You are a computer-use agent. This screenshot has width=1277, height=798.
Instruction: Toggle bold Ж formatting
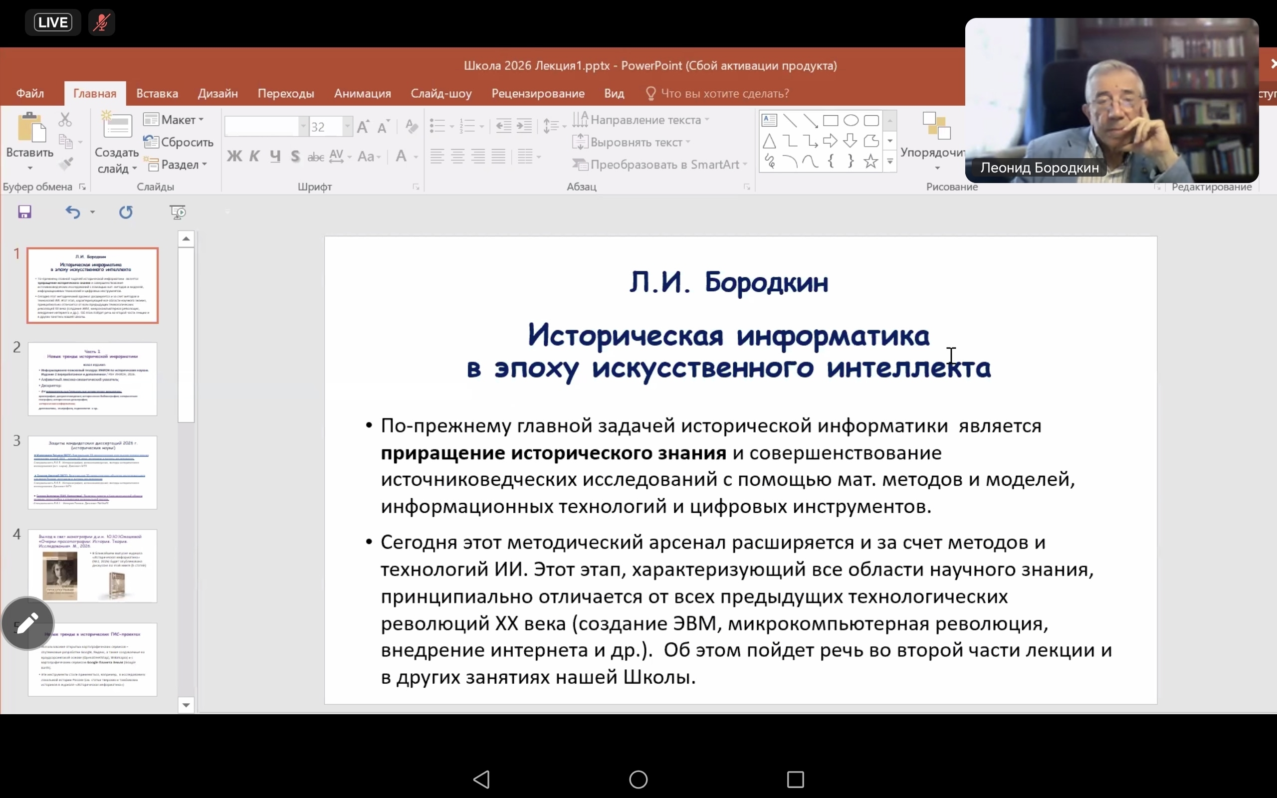tap(235, 156)
